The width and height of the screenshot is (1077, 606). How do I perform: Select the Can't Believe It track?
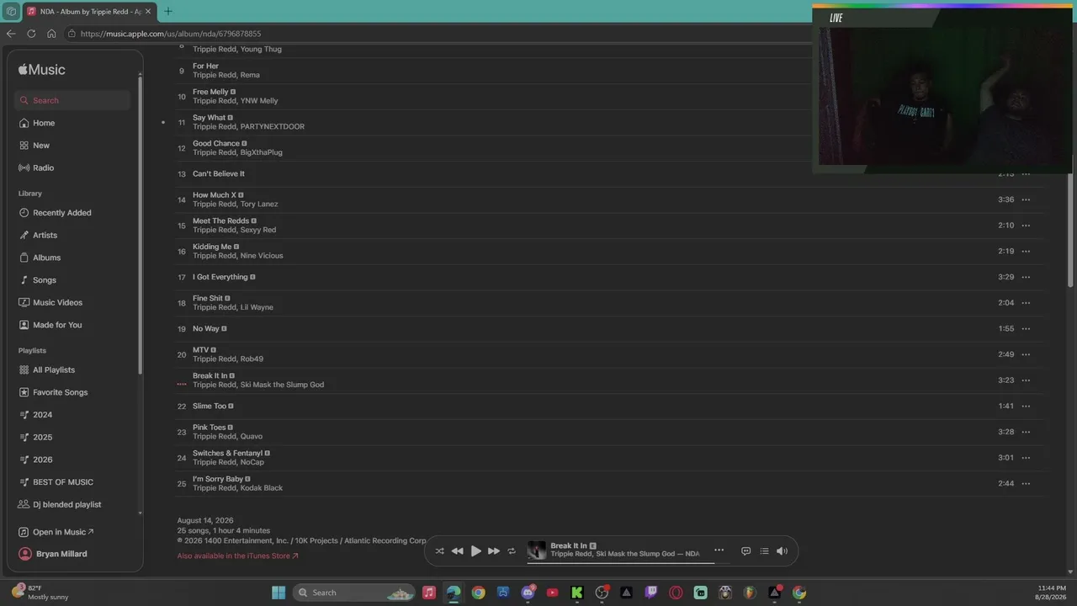pyautogui.click(x=609, y=173)
